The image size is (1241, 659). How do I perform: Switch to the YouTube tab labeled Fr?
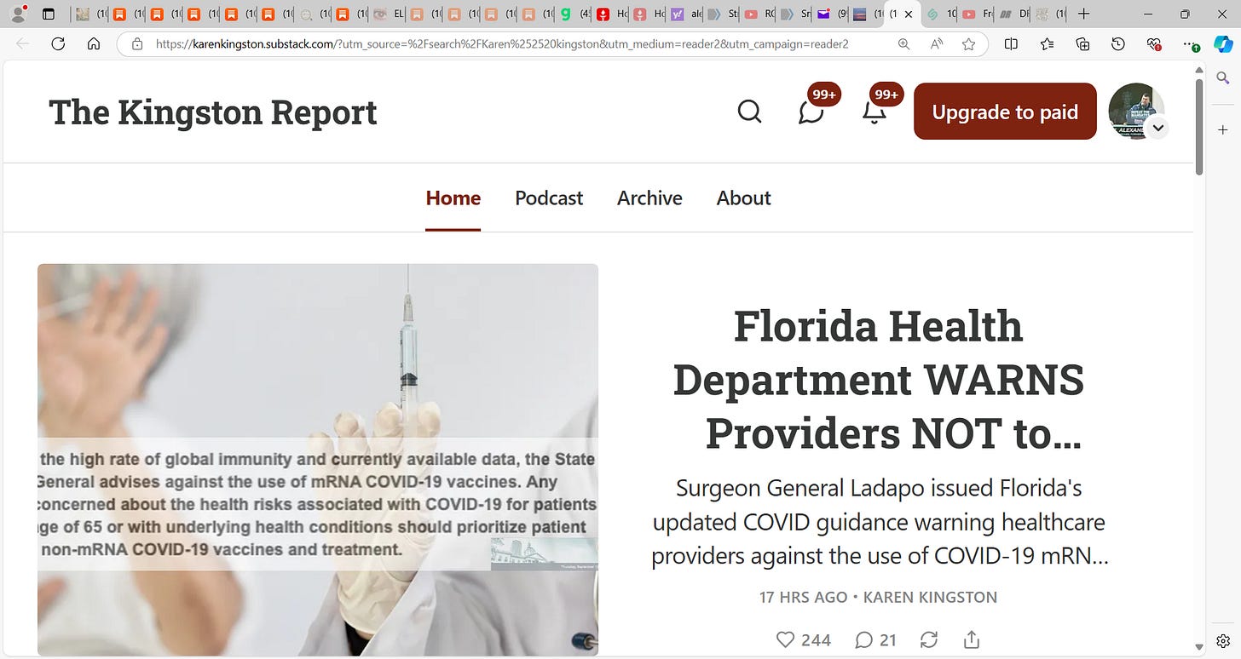pyautogui.click(x=978, y=14)
